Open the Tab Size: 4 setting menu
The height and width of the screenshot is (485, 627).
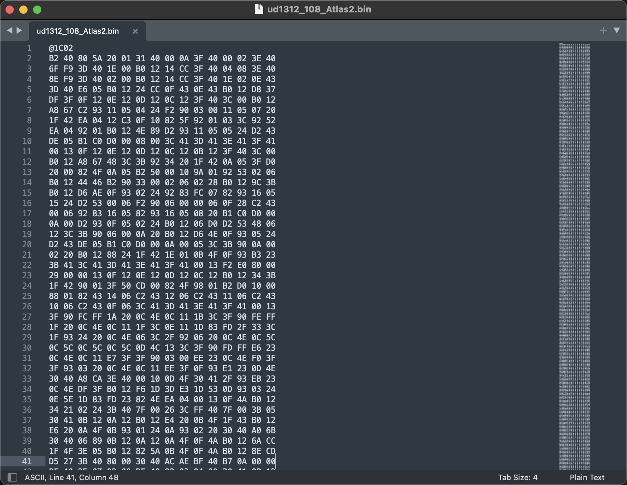pos(518,477)
